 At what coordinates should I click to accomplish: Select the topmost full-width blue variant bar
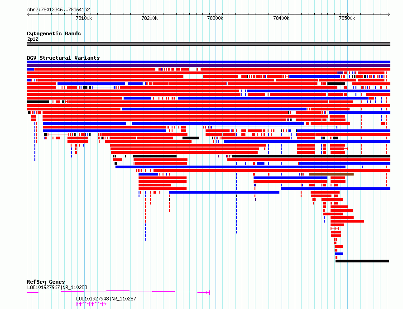tap(208, 62)
